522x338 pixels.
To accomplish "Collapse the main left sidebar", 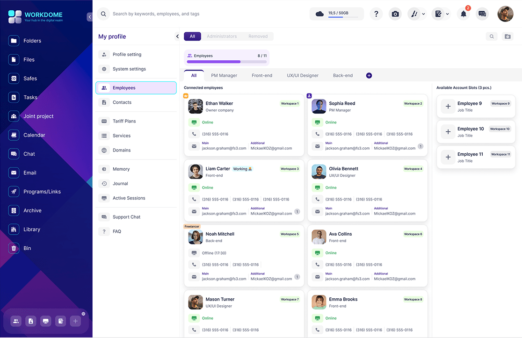I will (89, 17).
